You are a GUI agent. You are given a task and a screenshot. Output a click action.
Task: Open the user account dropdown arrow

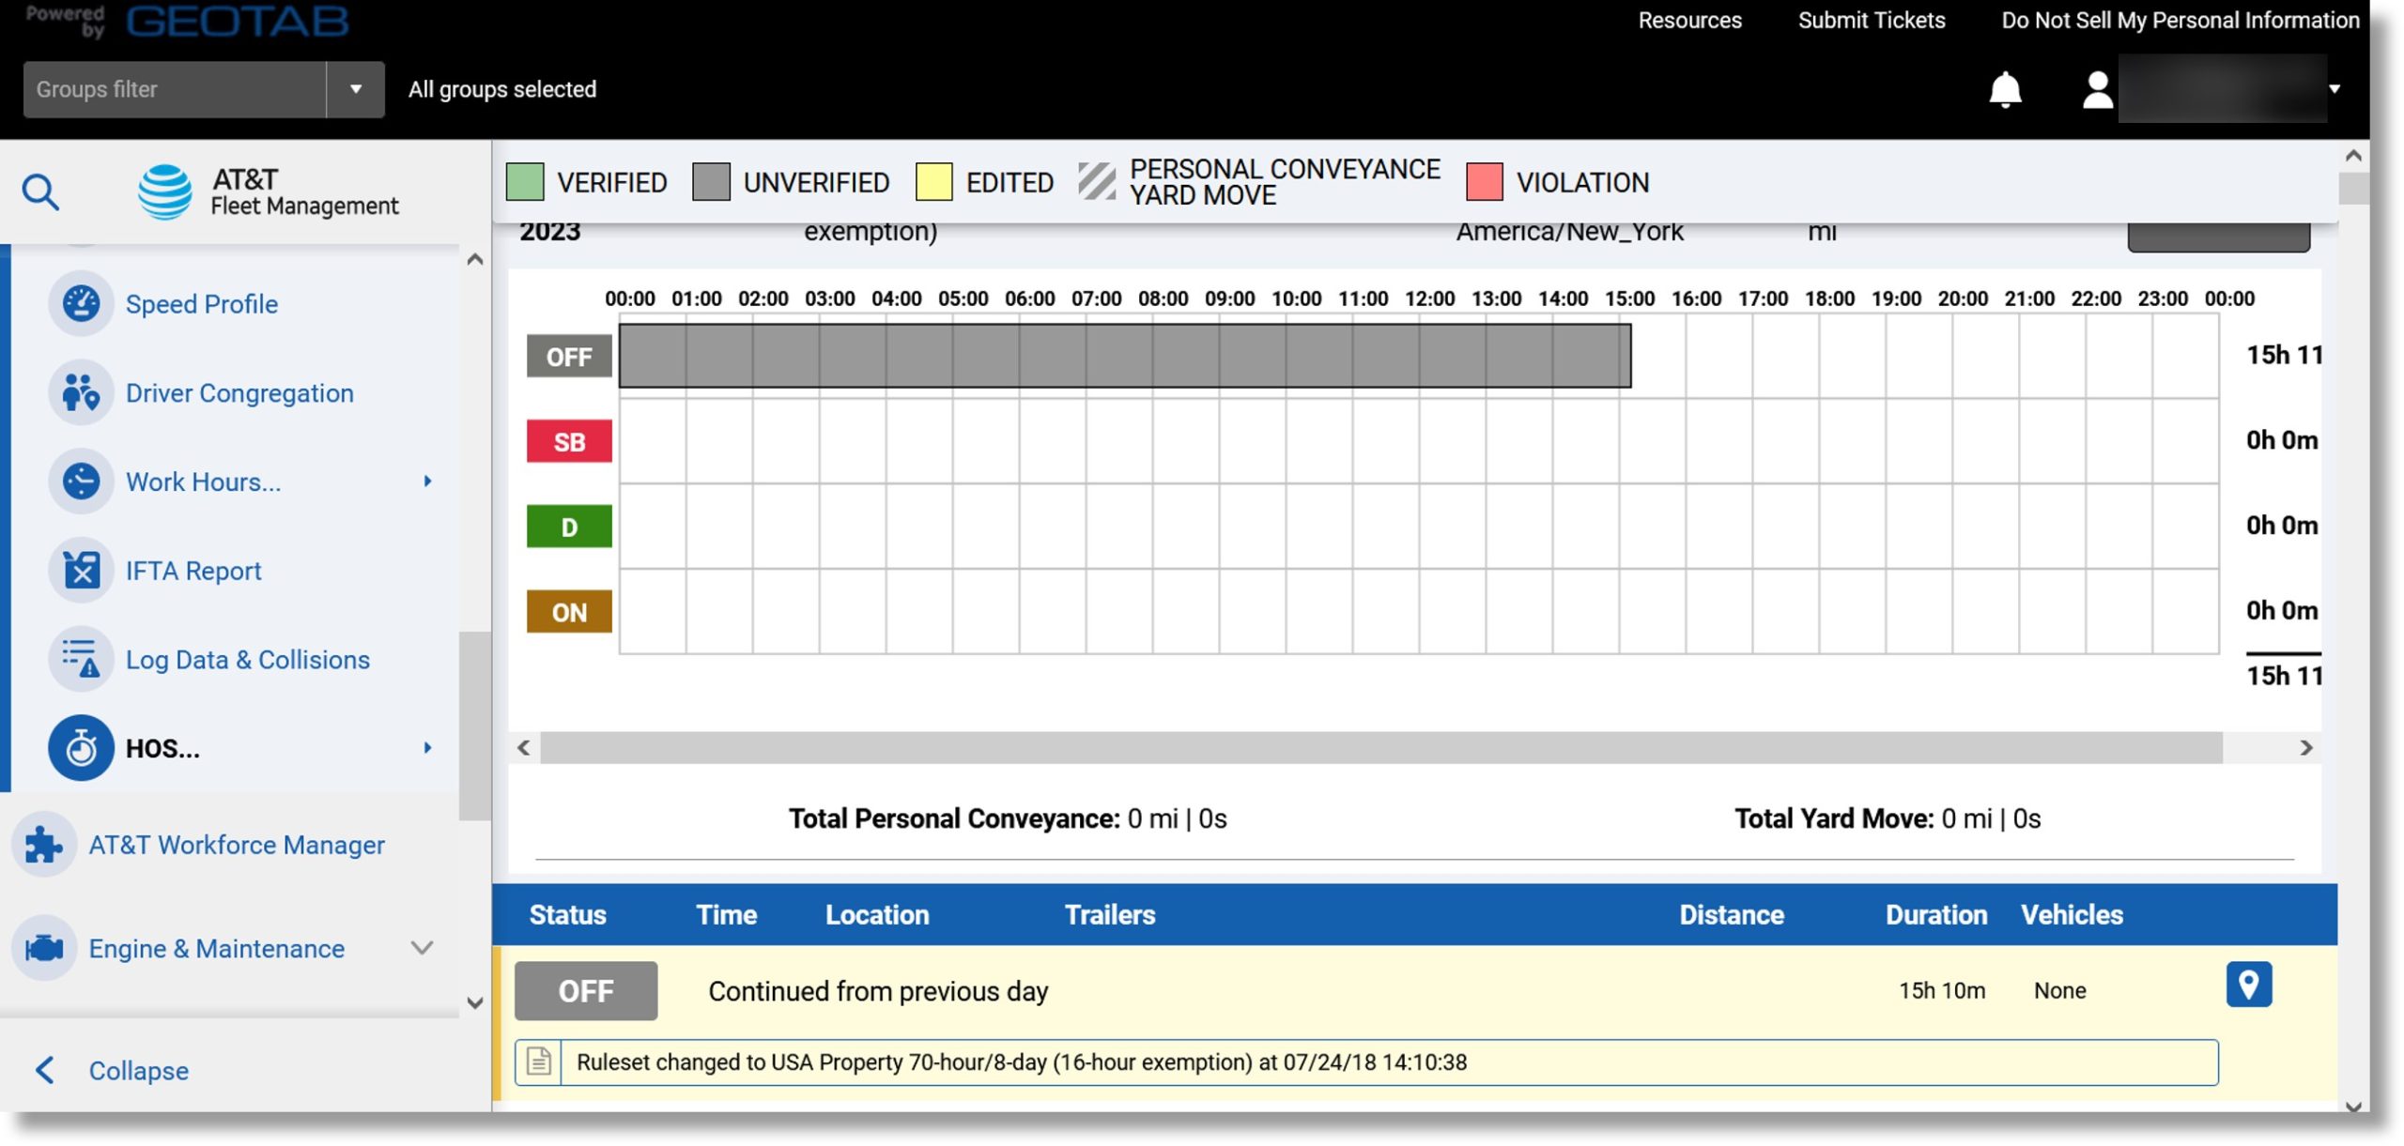[x=2334, y=89]
